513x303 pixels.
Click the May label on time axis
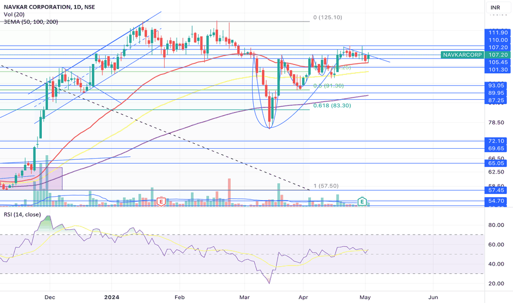coord(365,297)
